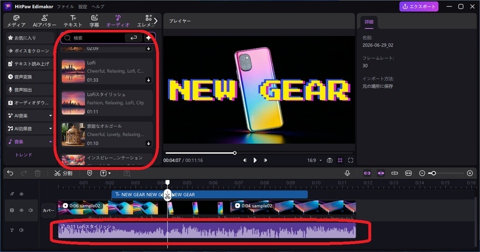The image size is (480, 252).
Task: Select the NEW GEAR text clip
Action: [x=209, y=195]
